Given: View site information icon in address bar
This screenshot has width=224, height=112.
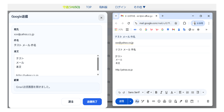Looking at the screenshot, I should pyautogui.click(x=136, y=23).
